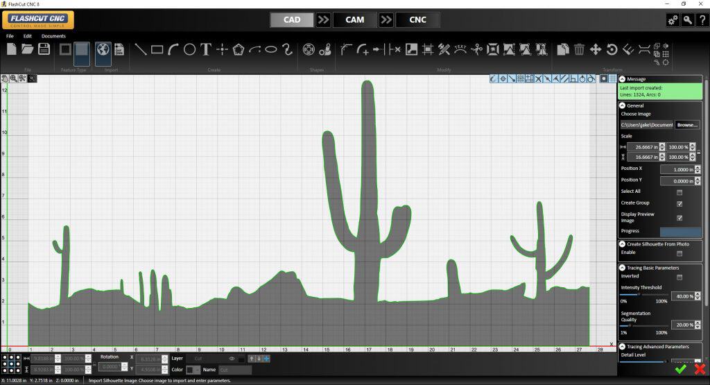Enable the Select All checkbox

point(679,191)
